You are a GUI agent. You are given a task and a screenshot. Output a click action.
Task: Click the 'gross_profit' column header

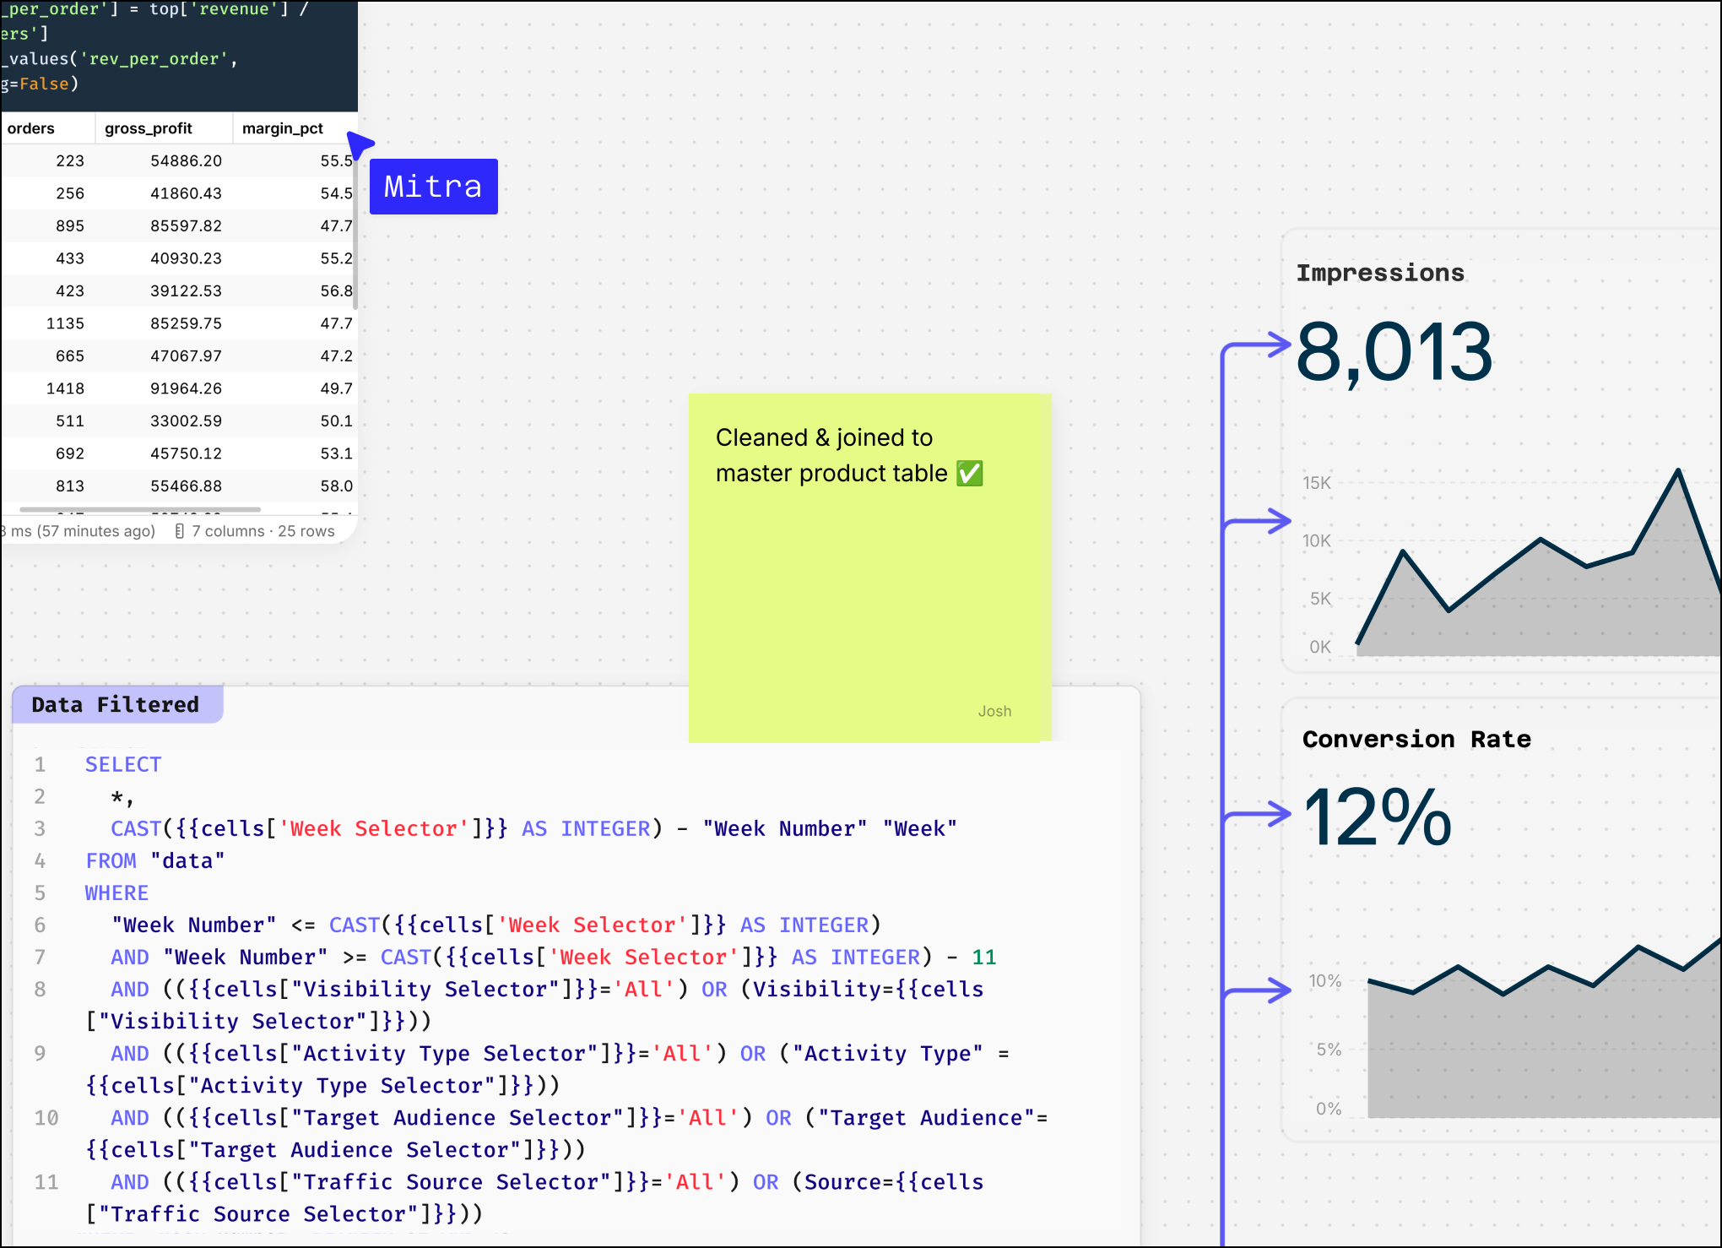pos(149,128)
